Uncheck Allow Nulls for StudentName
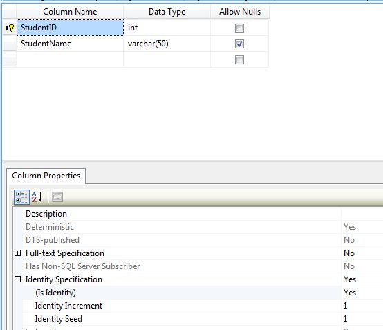This screenshot has height=330, width=383. coord(239,44)
